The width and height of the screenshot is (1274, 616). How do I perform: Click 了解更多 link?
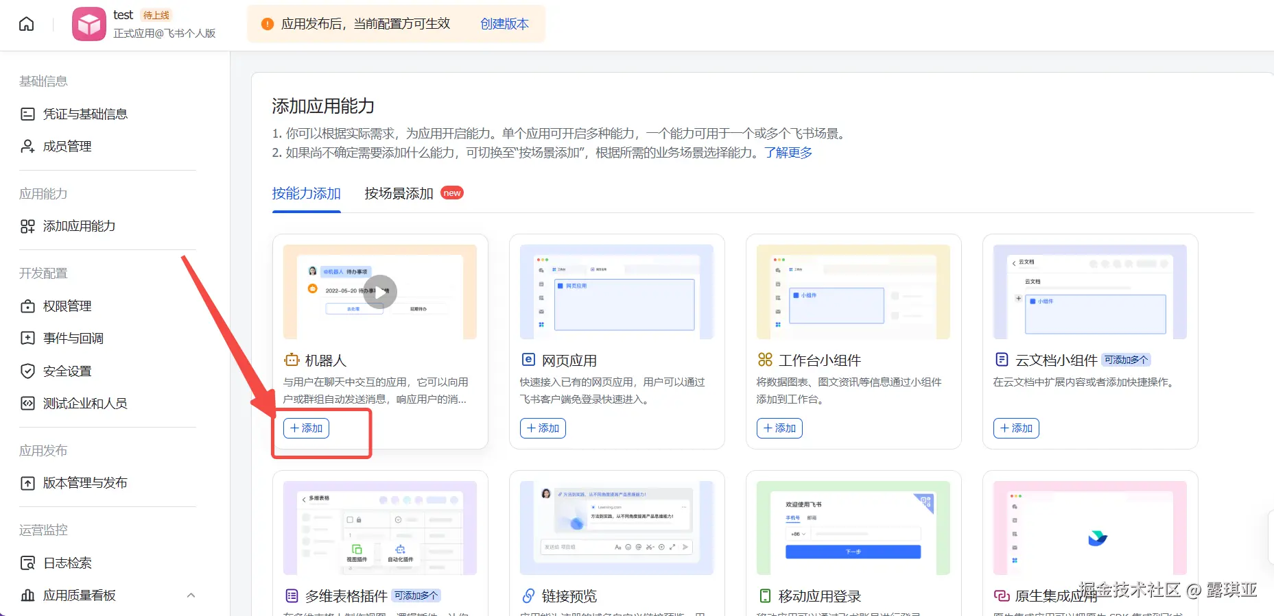point(788,153)
